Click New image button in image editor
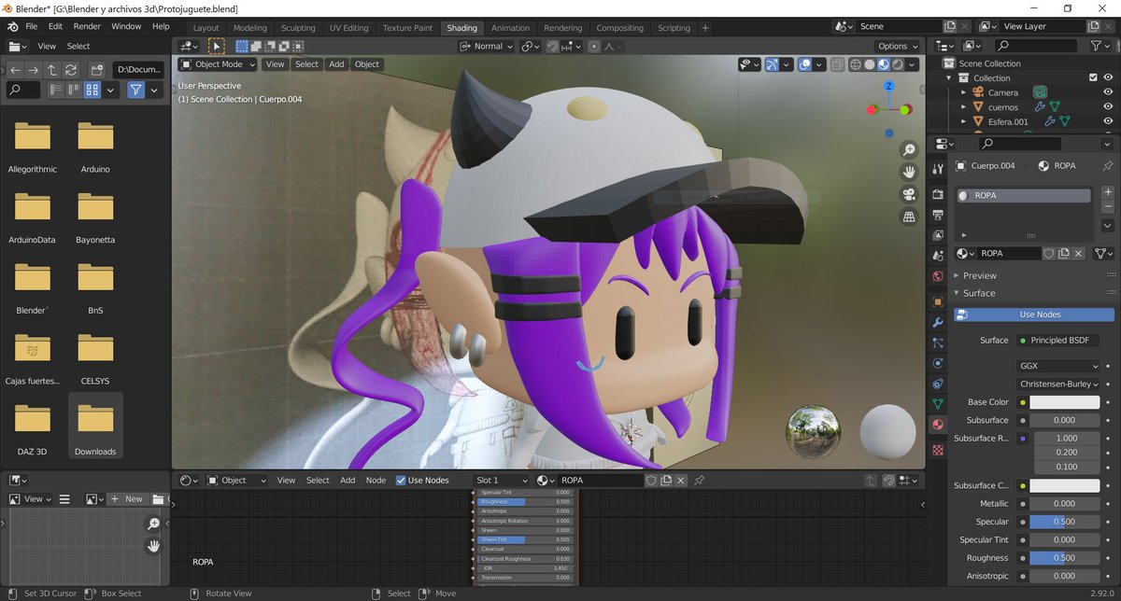1121x601 pixels. pos(128,499)
